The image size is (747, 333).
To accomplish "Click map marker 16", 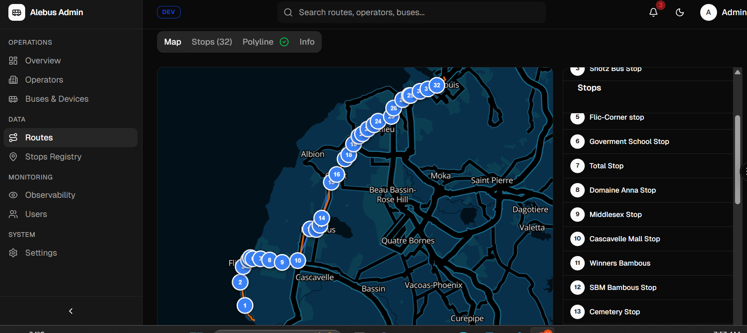I will (337, 174).
